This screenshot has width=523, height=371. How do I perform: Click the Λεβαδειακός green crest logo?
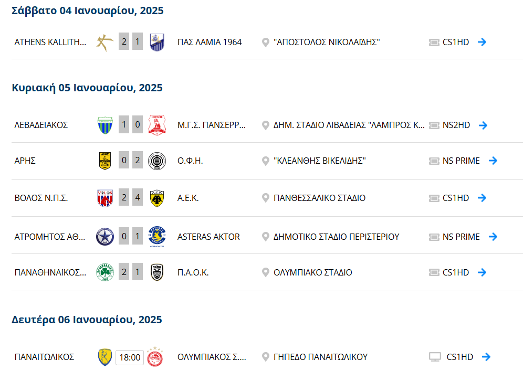click(105, 125)
